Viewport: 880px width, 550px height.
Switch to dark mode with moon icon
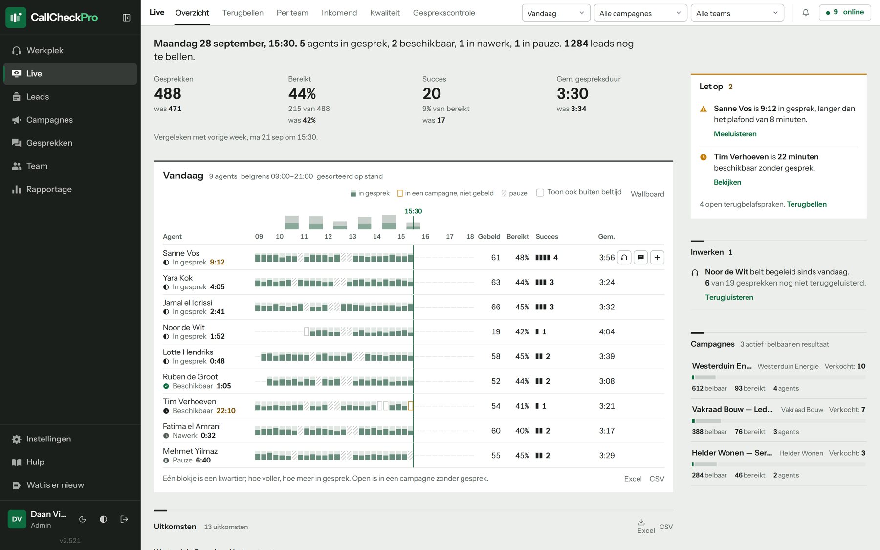click(x=83, y=519)
